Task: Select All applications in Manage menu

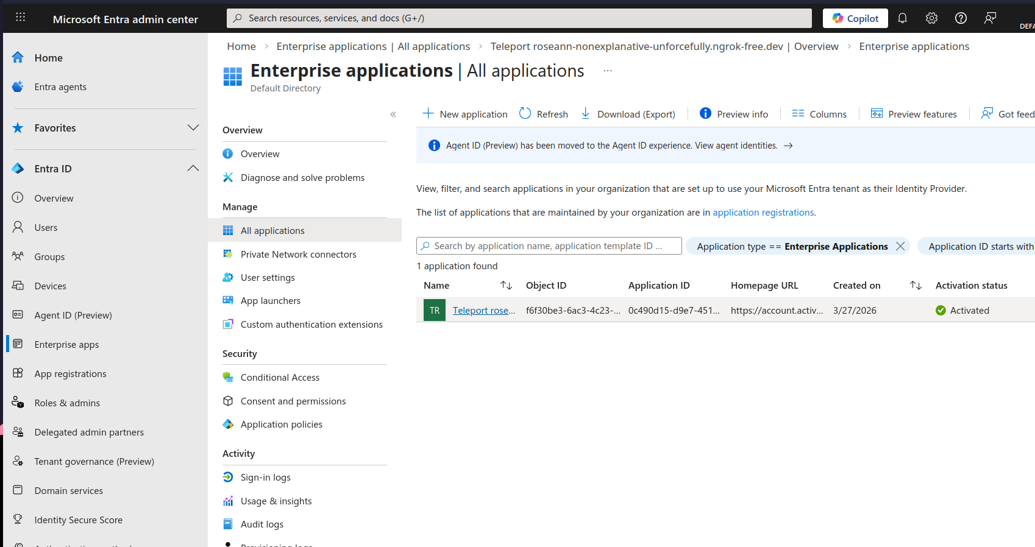Action: [305, 230]
